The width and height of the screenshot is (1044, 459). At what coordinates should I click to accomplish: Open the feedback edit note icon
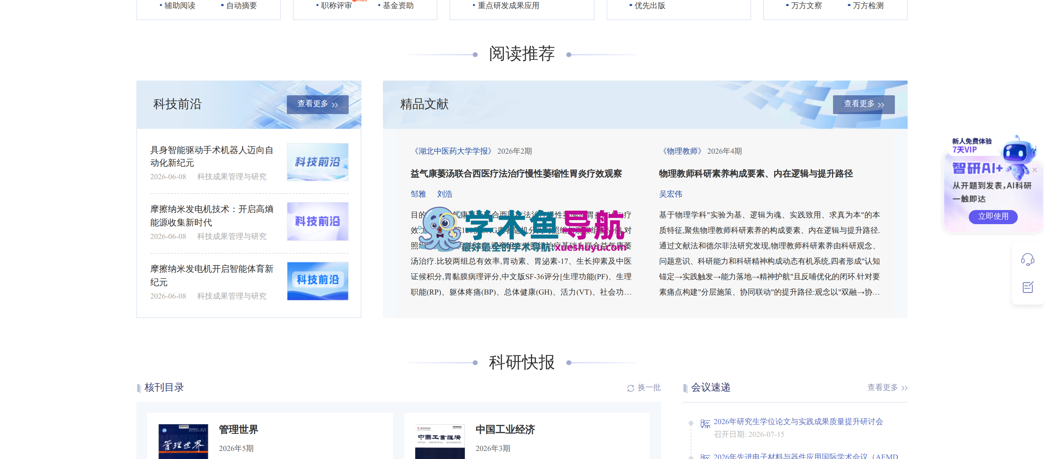click(x=1028, y=288)
